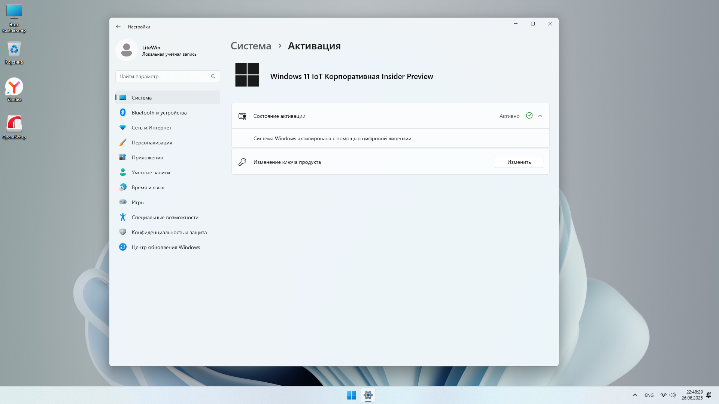Open Специальные возможности settings
The height and width of the screenshot is (404, 719).
click(x=165, y=217)
